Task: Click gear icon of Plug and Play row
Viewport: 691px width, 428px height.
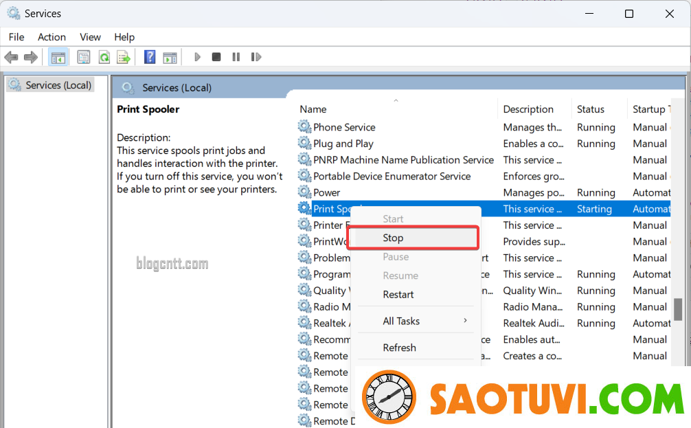Action: tap(304, 143)
